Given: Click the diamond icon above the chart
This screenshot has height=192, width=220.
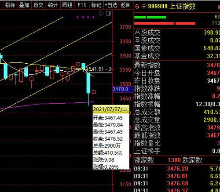Looking at the screenshot, I should coord(101,14).
